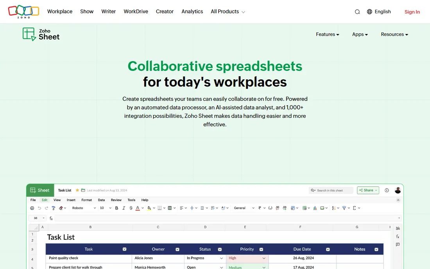The image size is (430, 269).
Task: Click the conditional formatting icon
Action: click(293, 208)
